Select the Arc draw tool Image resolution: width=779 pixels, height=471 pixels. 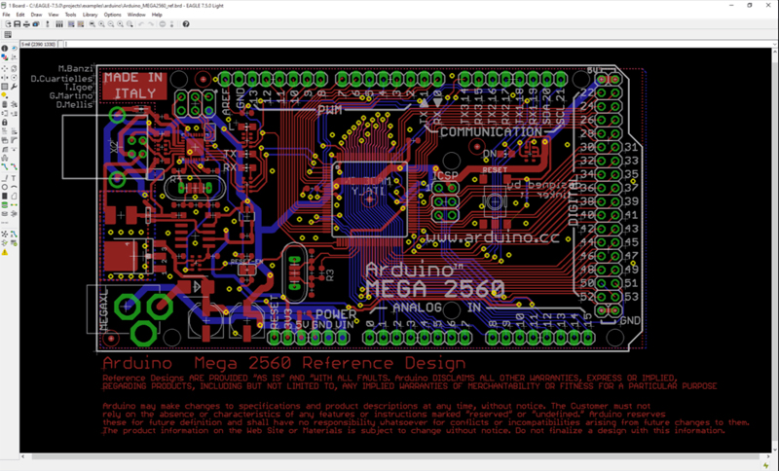14,187
